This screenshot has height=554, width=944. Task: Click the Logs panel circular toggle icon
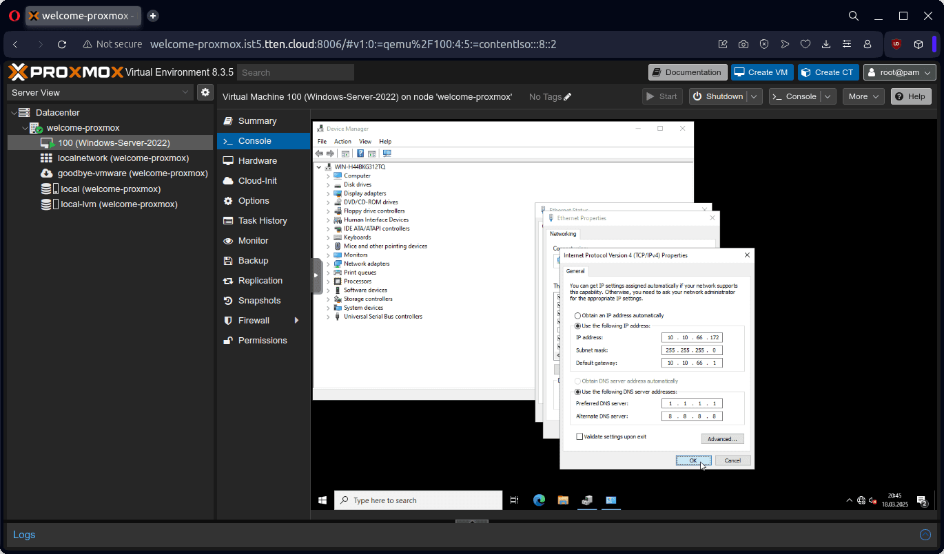click(925, 535)
